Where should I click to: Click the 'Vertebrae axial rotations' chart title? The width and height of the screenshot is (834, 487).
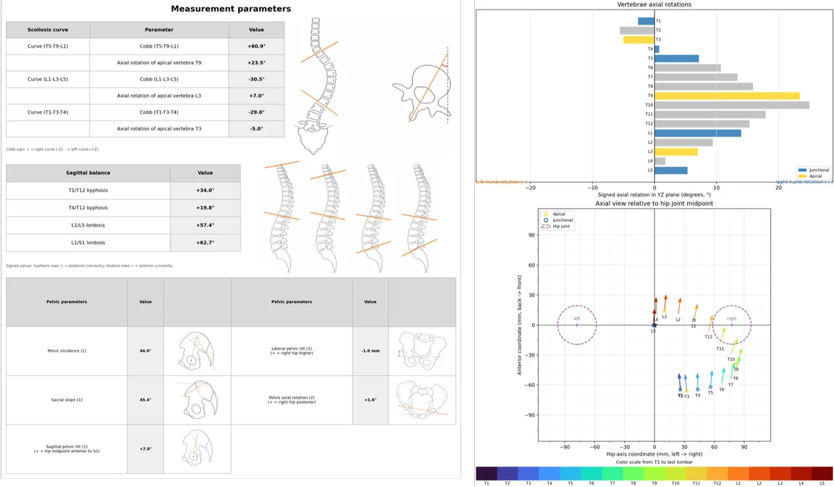pos(654,4)
